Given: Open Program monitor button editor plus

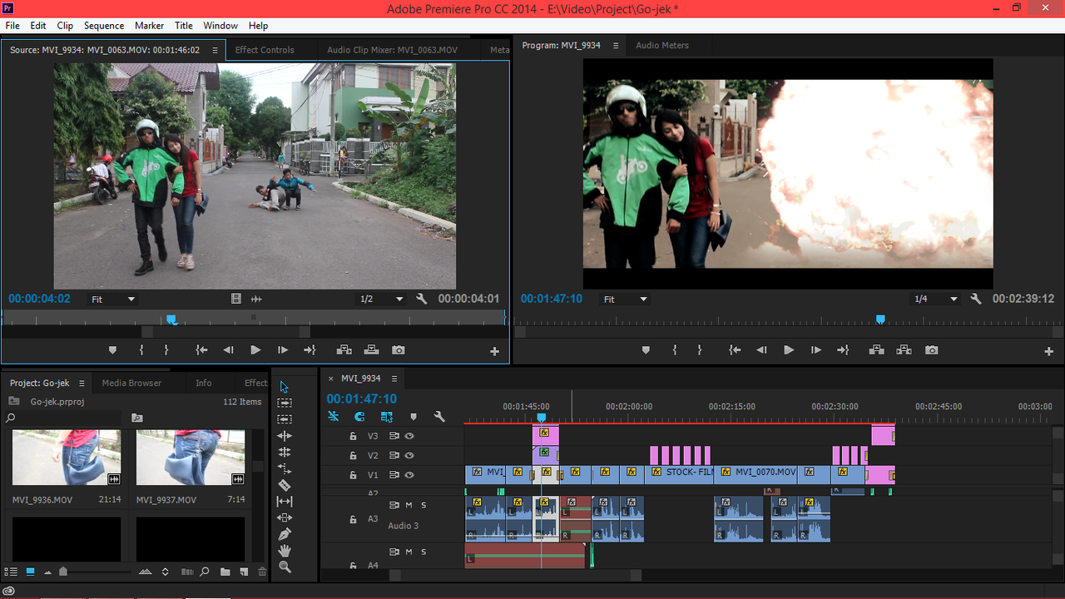Looking at the screenshot, I should 1048,351.
